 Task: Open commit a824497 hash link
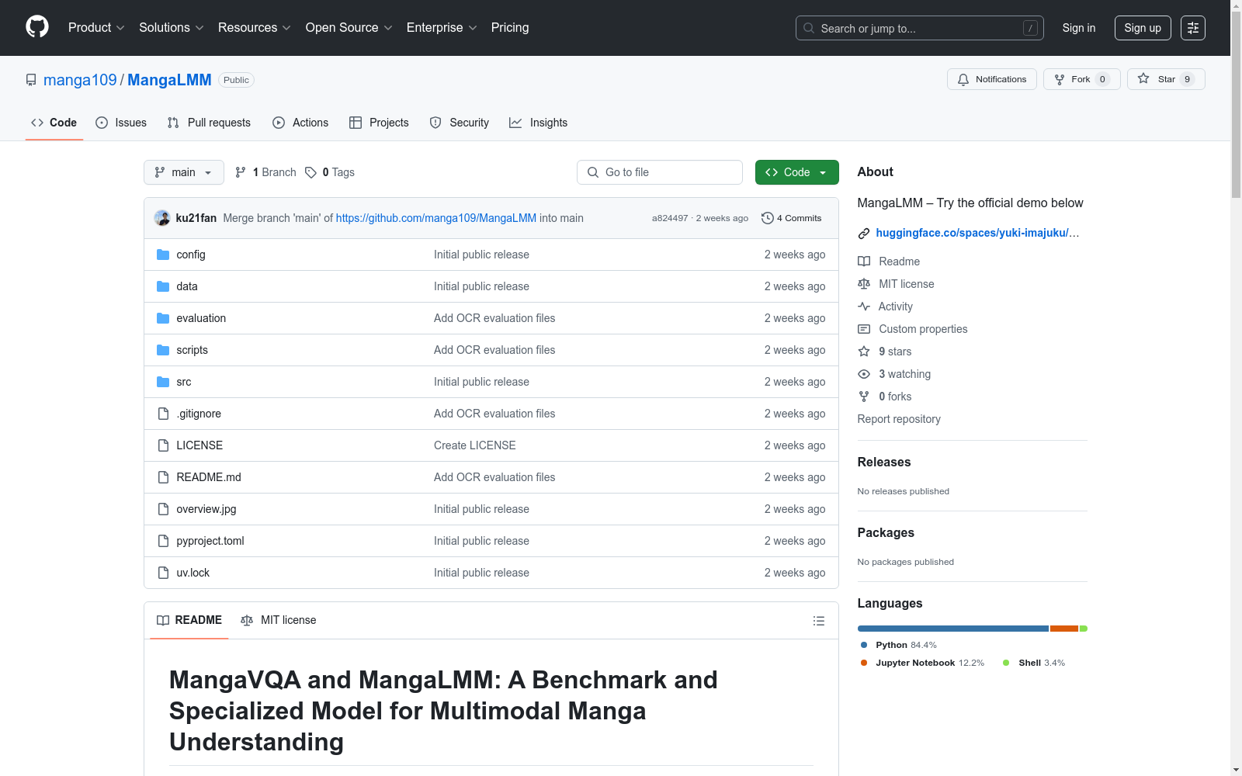(x=670, y=218)
